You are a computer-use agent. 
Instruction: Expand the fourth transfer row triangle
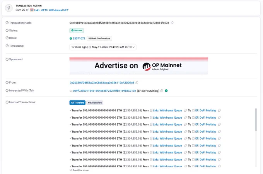coord(70,131)
